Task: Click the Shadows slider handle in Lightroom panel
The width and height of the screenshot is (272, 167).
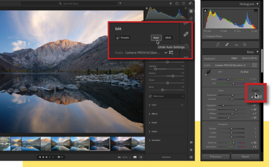Action: 173,76
